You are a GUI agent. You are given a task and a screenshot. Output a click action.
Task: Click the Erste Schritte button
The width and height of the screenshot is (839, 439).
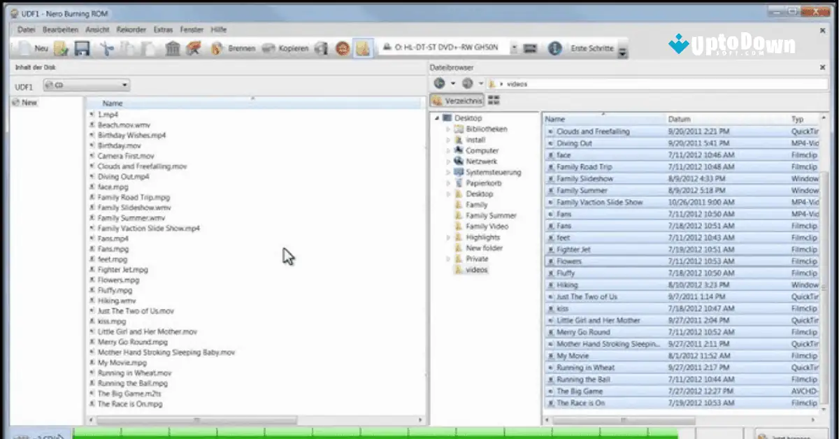(594, 48)
